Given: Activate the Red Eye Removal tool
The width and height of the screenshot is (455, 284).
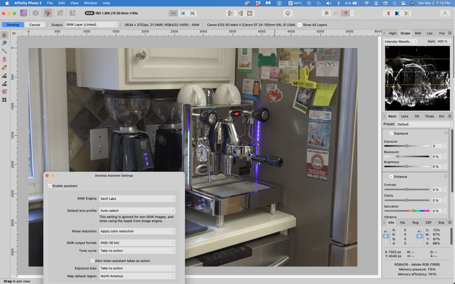Looking at the screenshot, I should [4, 59].
